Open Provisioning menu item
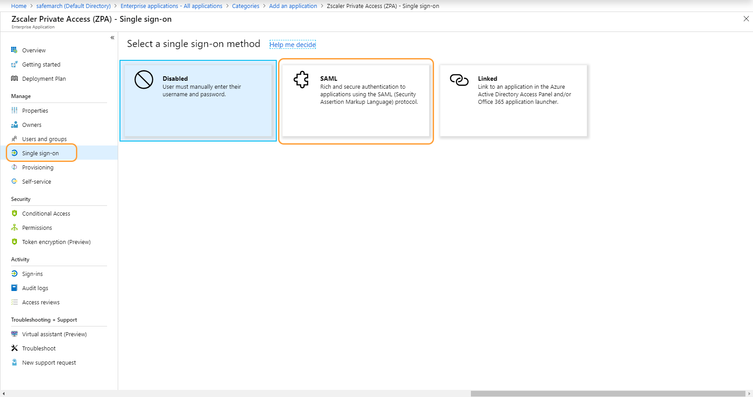Viewport: 753px width, 397px height. [38, 167]
